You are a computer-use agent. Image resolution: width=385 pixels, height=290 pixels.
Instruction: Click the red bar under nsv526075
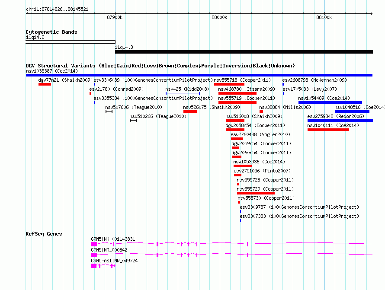[190, 112]
